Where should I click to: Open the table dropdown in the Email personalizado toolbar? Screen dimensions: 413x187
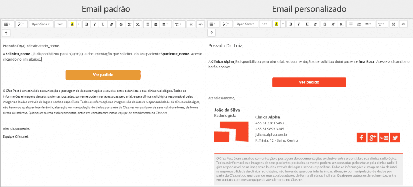pos(213,24)
